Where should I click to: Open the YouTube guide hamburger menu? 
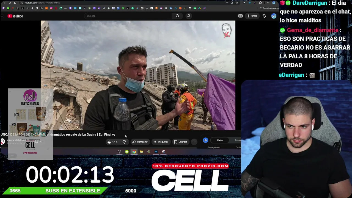pos(2,16)
